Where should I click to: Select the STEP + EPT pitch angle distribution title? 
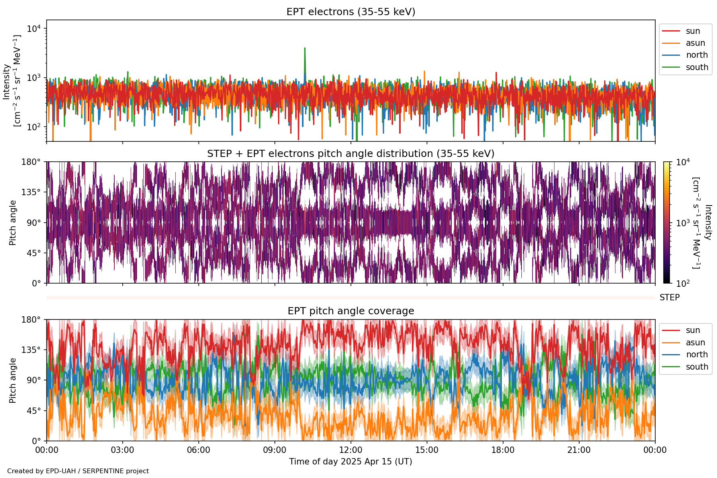351,154
